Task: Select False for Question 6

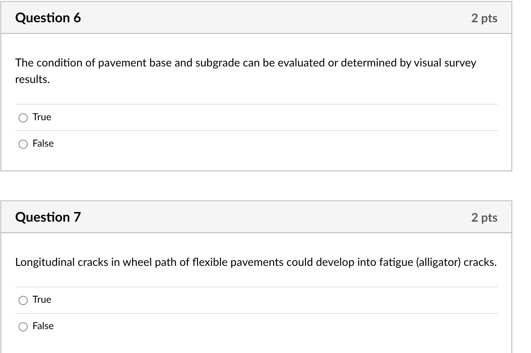Action: point(23,144)
